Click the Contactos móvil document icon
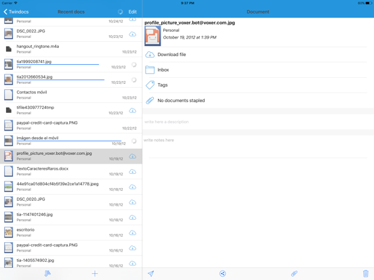 [x=8, y=95]
